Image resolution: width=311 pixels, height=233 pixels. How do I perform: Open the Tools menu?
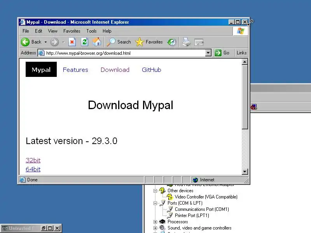pyautogui.click(x=91, y=31)
